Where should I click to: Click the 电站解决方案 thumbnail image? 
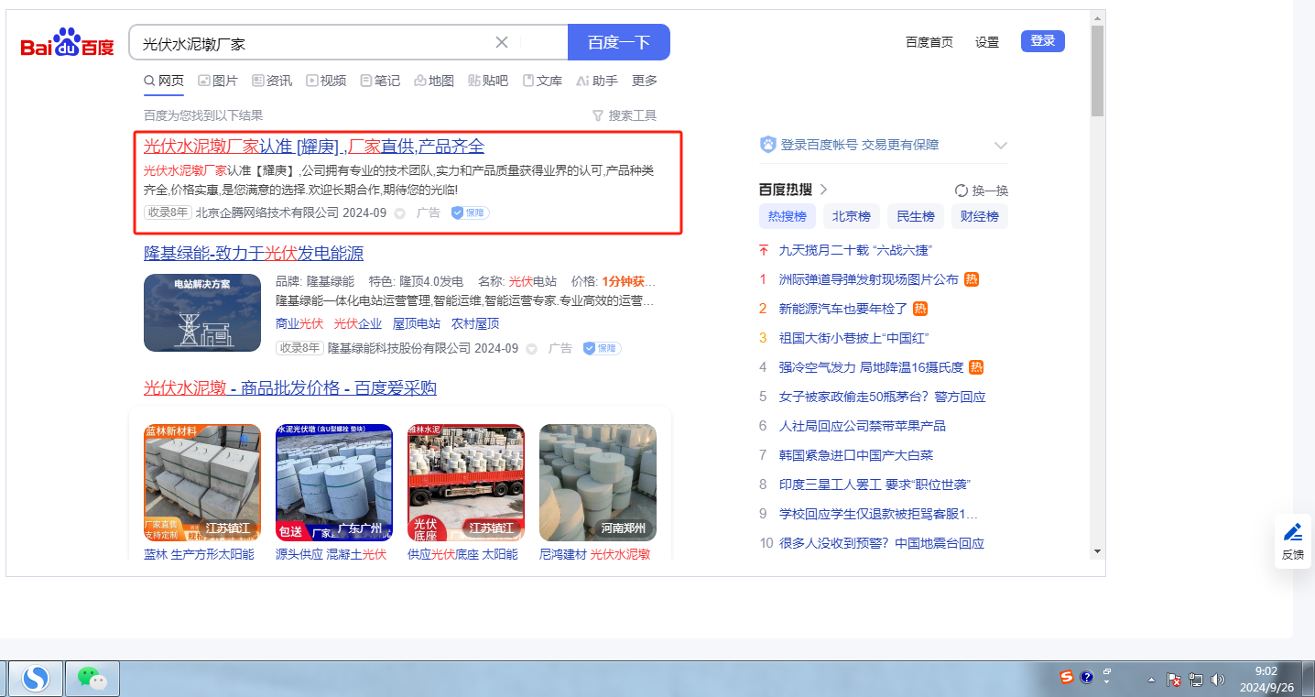click(202, 312)
